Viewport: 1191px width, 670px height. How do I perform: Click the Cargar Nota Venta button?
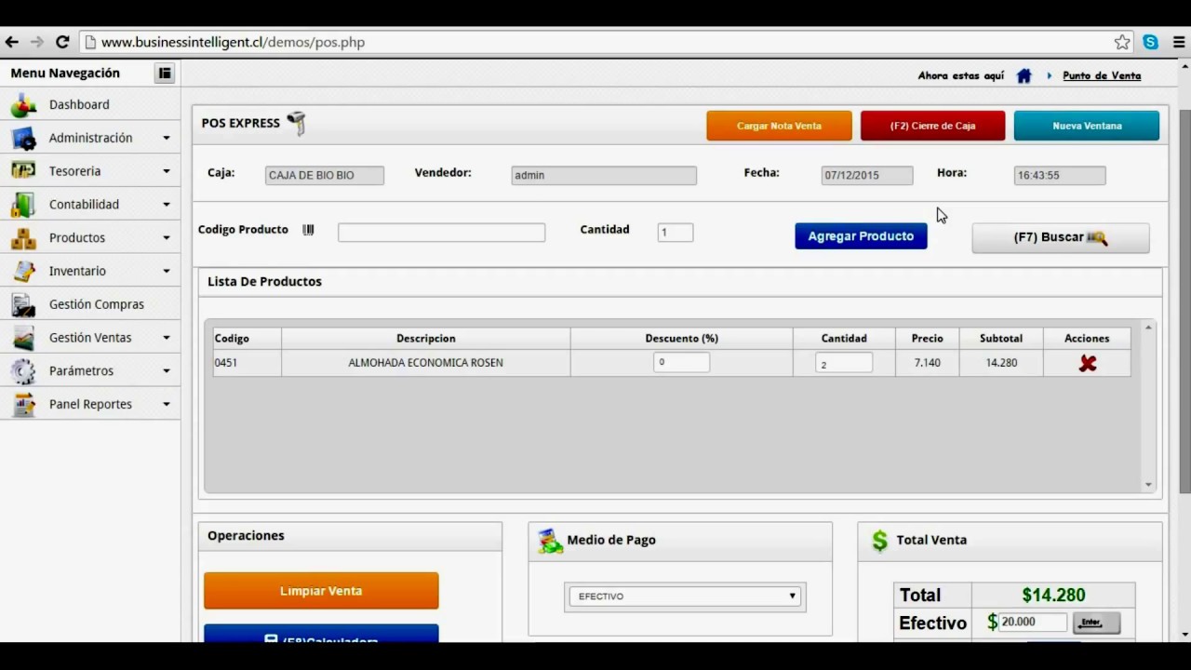click(779, 126)
